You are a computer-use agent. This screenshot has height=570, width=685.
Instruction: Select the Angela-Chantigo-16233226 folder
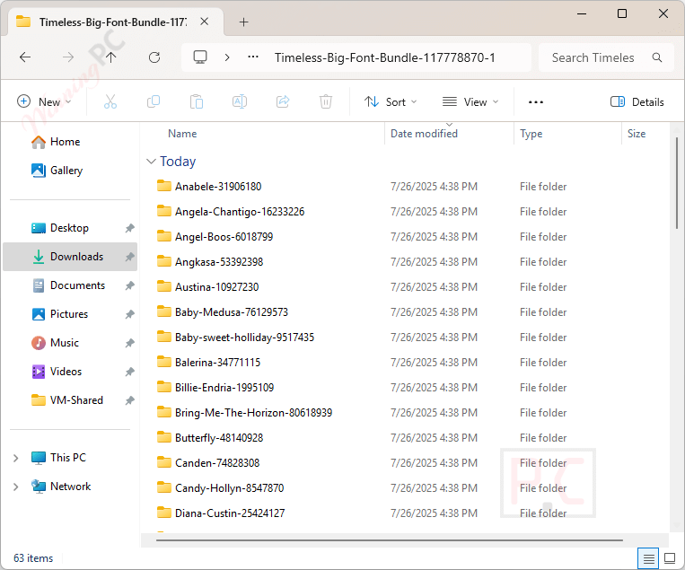(240, 212)
